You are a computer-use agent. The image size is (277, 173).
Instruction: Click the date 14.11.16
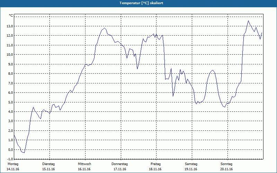pyautogui.click(x=13, y=169)
